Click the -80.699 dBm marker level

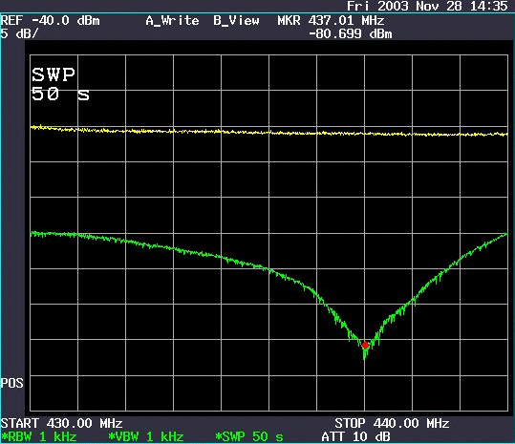point(350,33)
